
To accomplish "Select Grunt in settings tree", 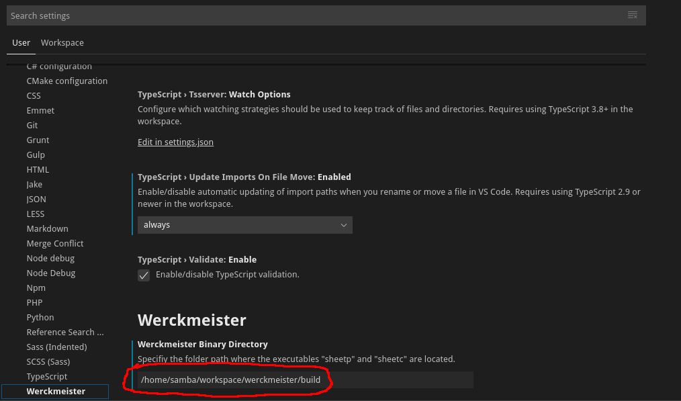I will click(x=38, y=140).
